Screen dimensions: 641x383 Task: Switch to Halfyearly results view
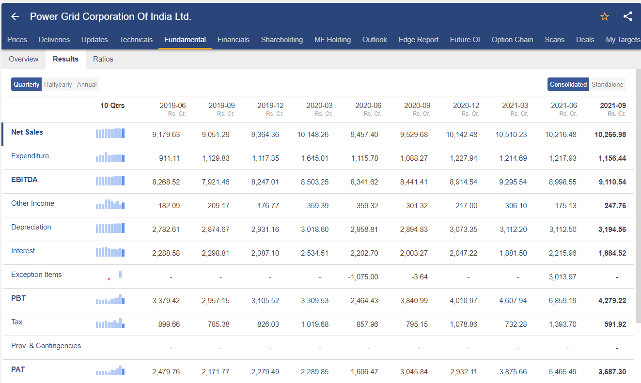pos(58,84)
